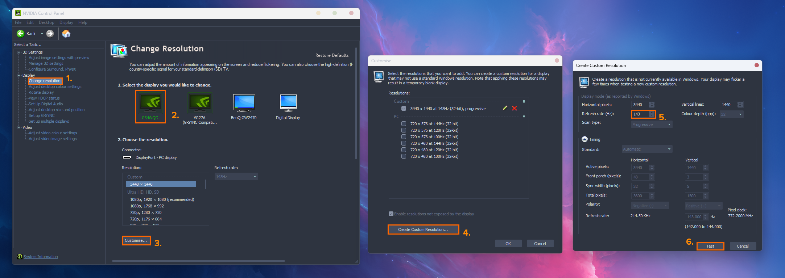This screenshot has width=785, height=278.
Task: Check 720 x 576 at 100Hz resolution
Action: 404,137
